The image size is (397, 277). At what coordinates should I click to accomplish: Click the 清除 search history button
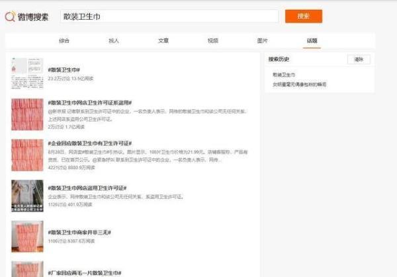pos(359,59)
